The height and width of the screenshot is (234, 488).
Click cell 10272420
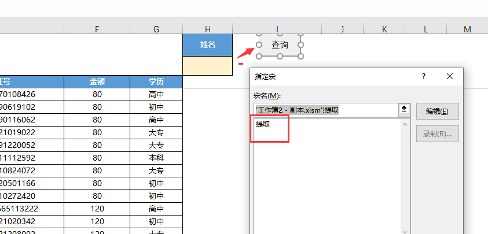point(32,196)
